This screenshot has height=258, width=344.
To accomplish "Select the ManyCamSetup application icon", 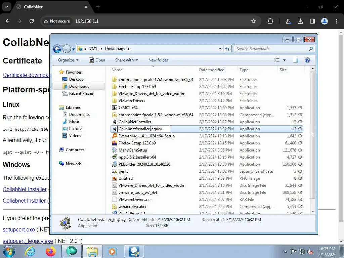I will pyautogui.click(x=114, y=150).
